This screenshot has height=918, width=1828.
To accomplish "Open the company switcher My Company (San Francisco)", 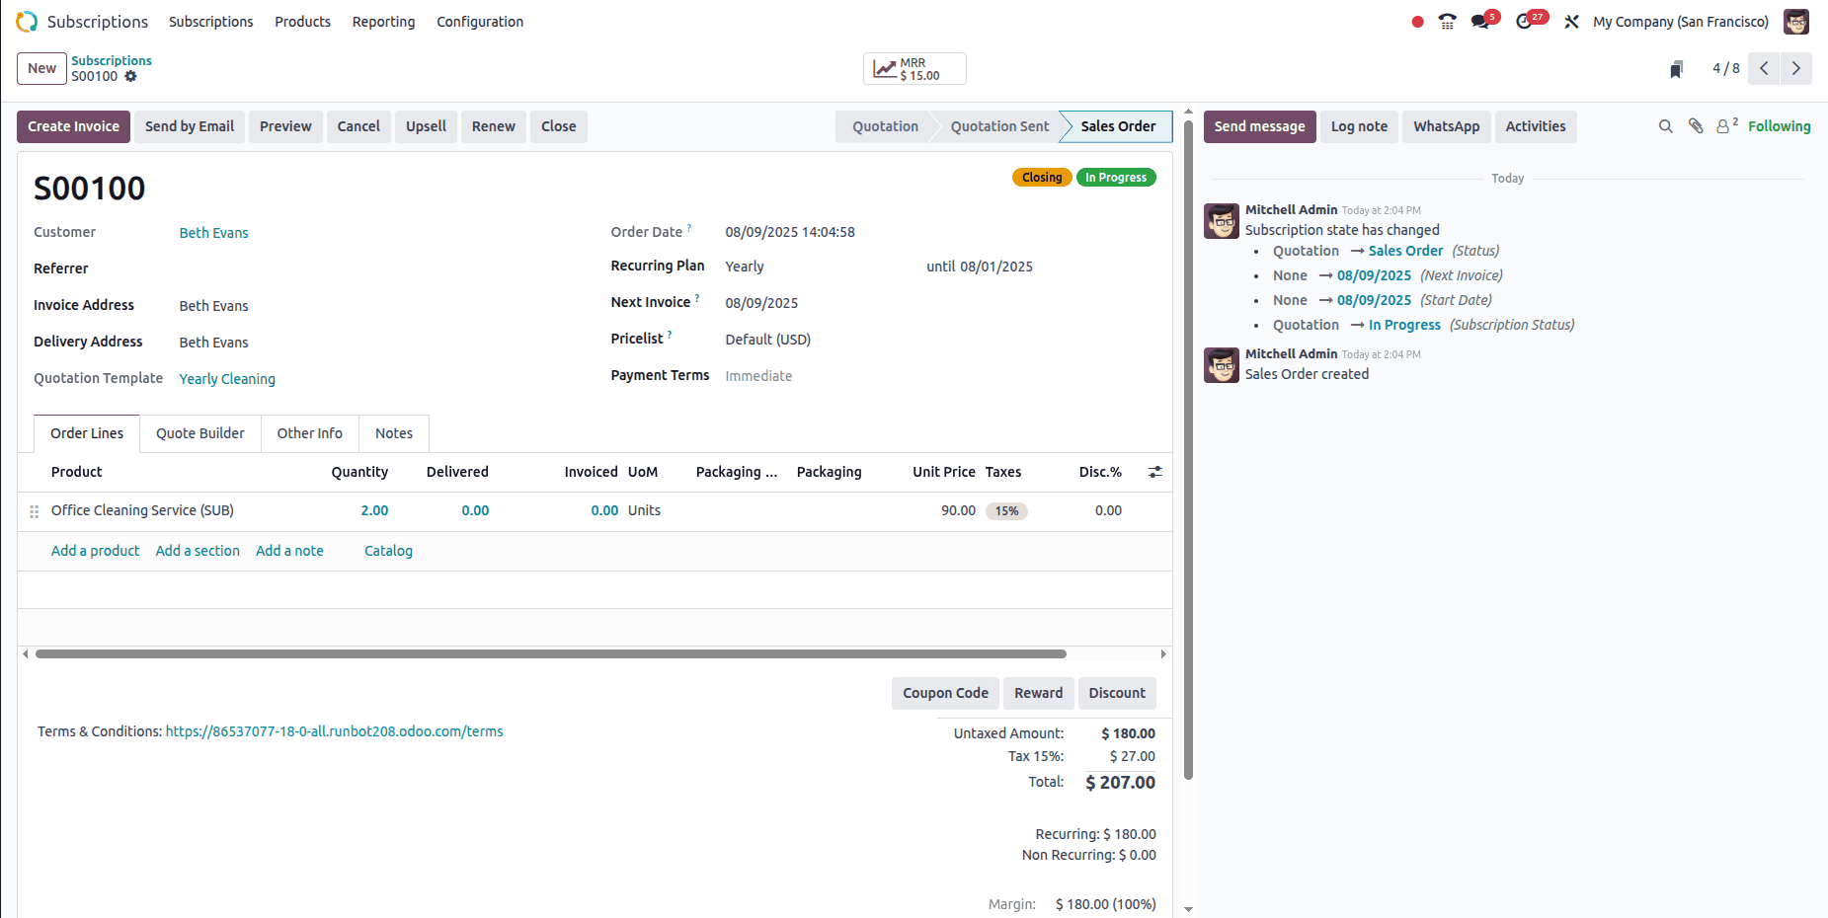I will tap(1681, 22).
